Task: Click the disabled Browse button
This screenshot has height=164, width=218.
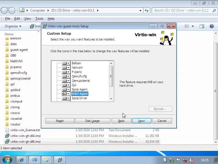Action: [160, 109]
